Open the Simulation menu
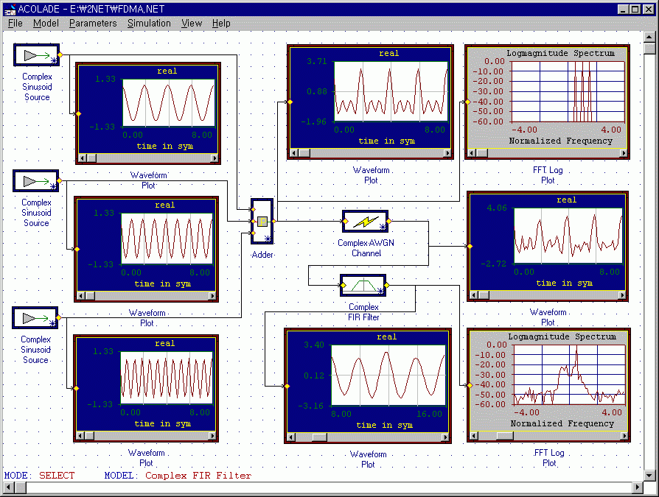Screen dimensions: 659x497 pos(149,23)
